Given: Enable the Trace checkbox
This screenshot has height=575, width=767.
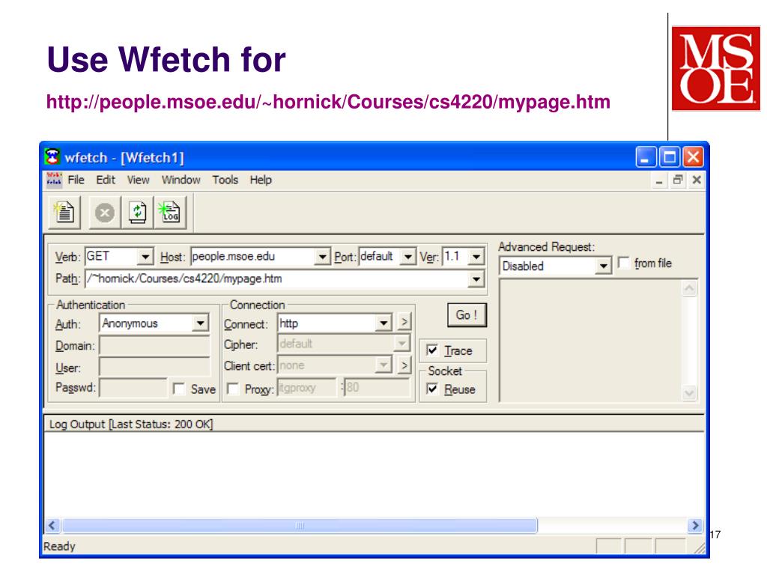Looking at the screenshot, I should coord(432,350).
